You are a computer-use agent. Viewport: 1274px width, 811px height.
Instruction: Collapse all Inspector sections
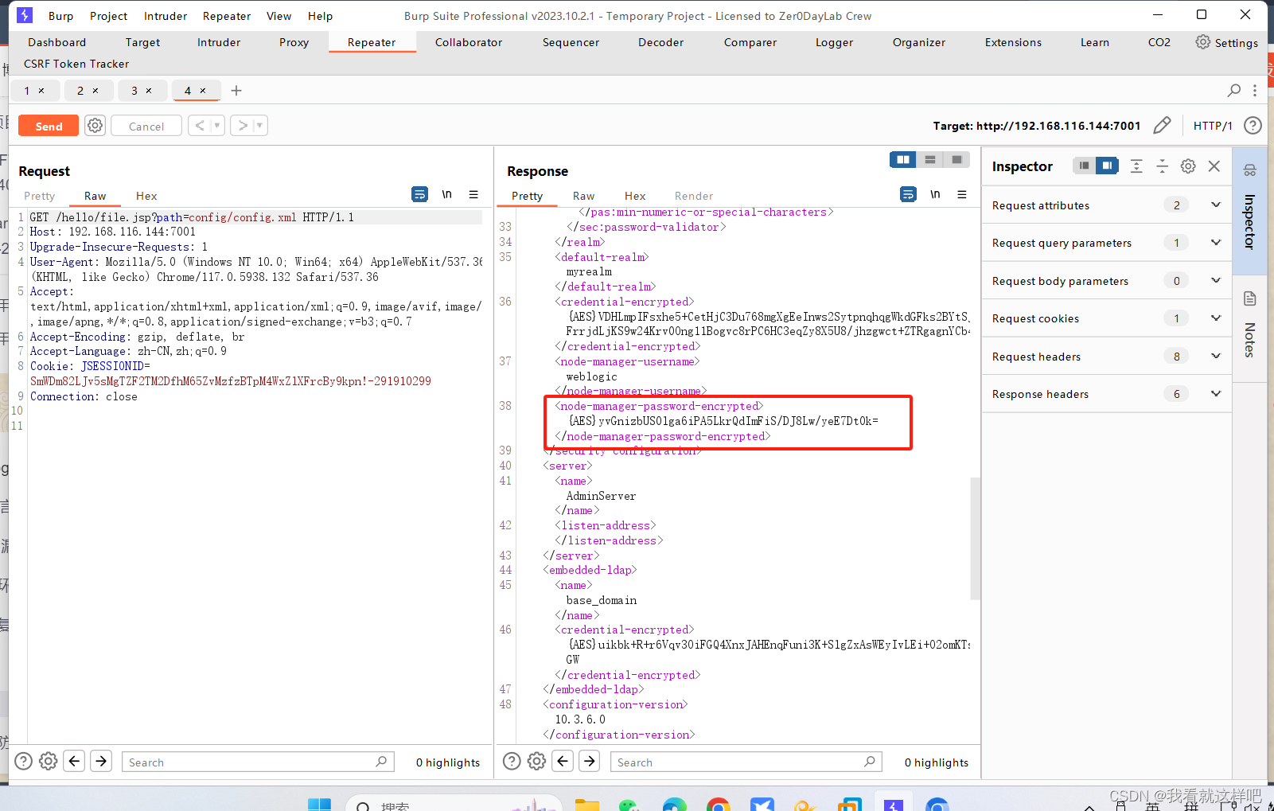pyautogui.click(x=1162, y=166)
